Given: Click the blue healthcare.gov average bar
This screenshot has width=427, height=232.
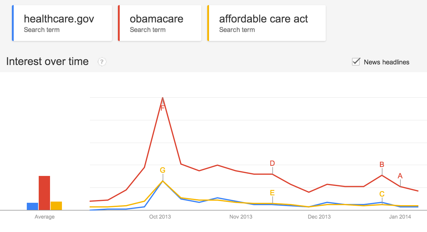Looking at the screenshot, I should (x=32, y=206).
